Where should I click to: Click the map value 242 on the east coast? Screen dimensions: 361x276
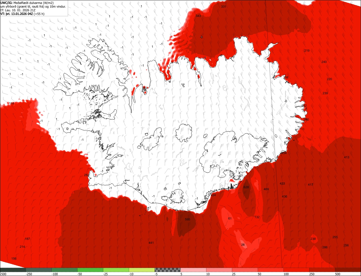coord(304,106)
